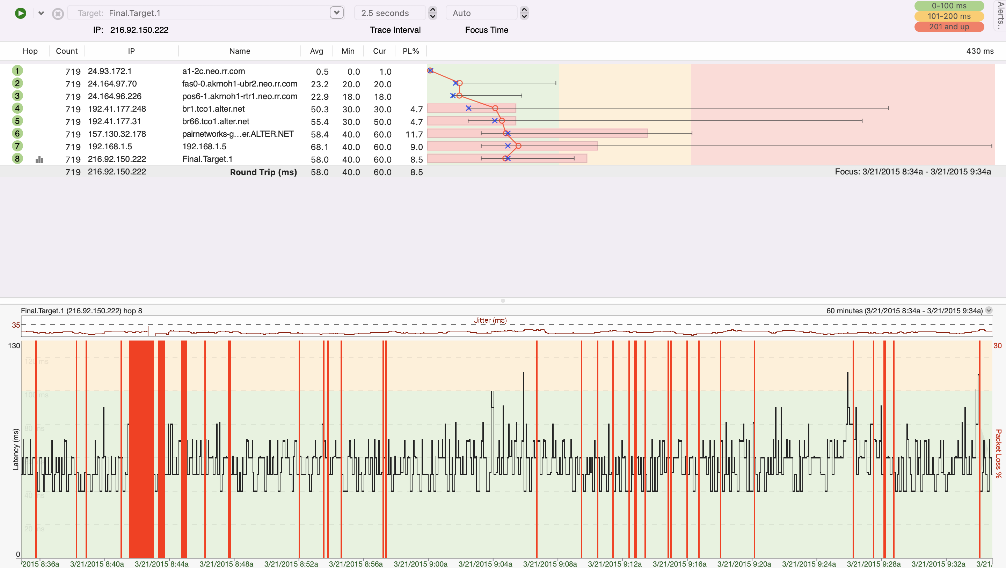Screen dimensions: 1006x568
Task: Open the 60 minutes timeline range dropdown
Action: (989, 311)
